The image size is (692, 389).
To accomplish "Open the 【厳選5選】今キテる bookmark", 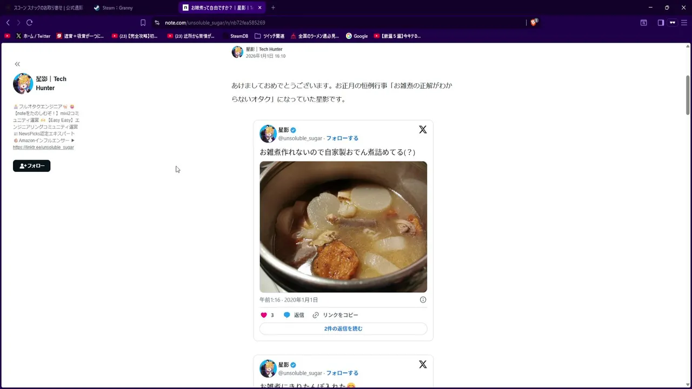I will point(397,36).
